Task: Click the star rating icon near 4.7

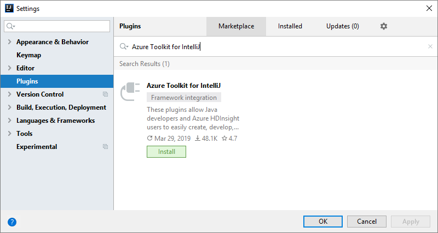Action: click(x=224, y=139)
